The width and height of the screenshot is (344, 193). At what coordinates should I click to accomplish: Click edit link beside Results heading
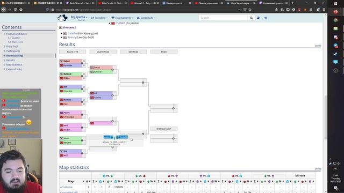tap(318, 46)
